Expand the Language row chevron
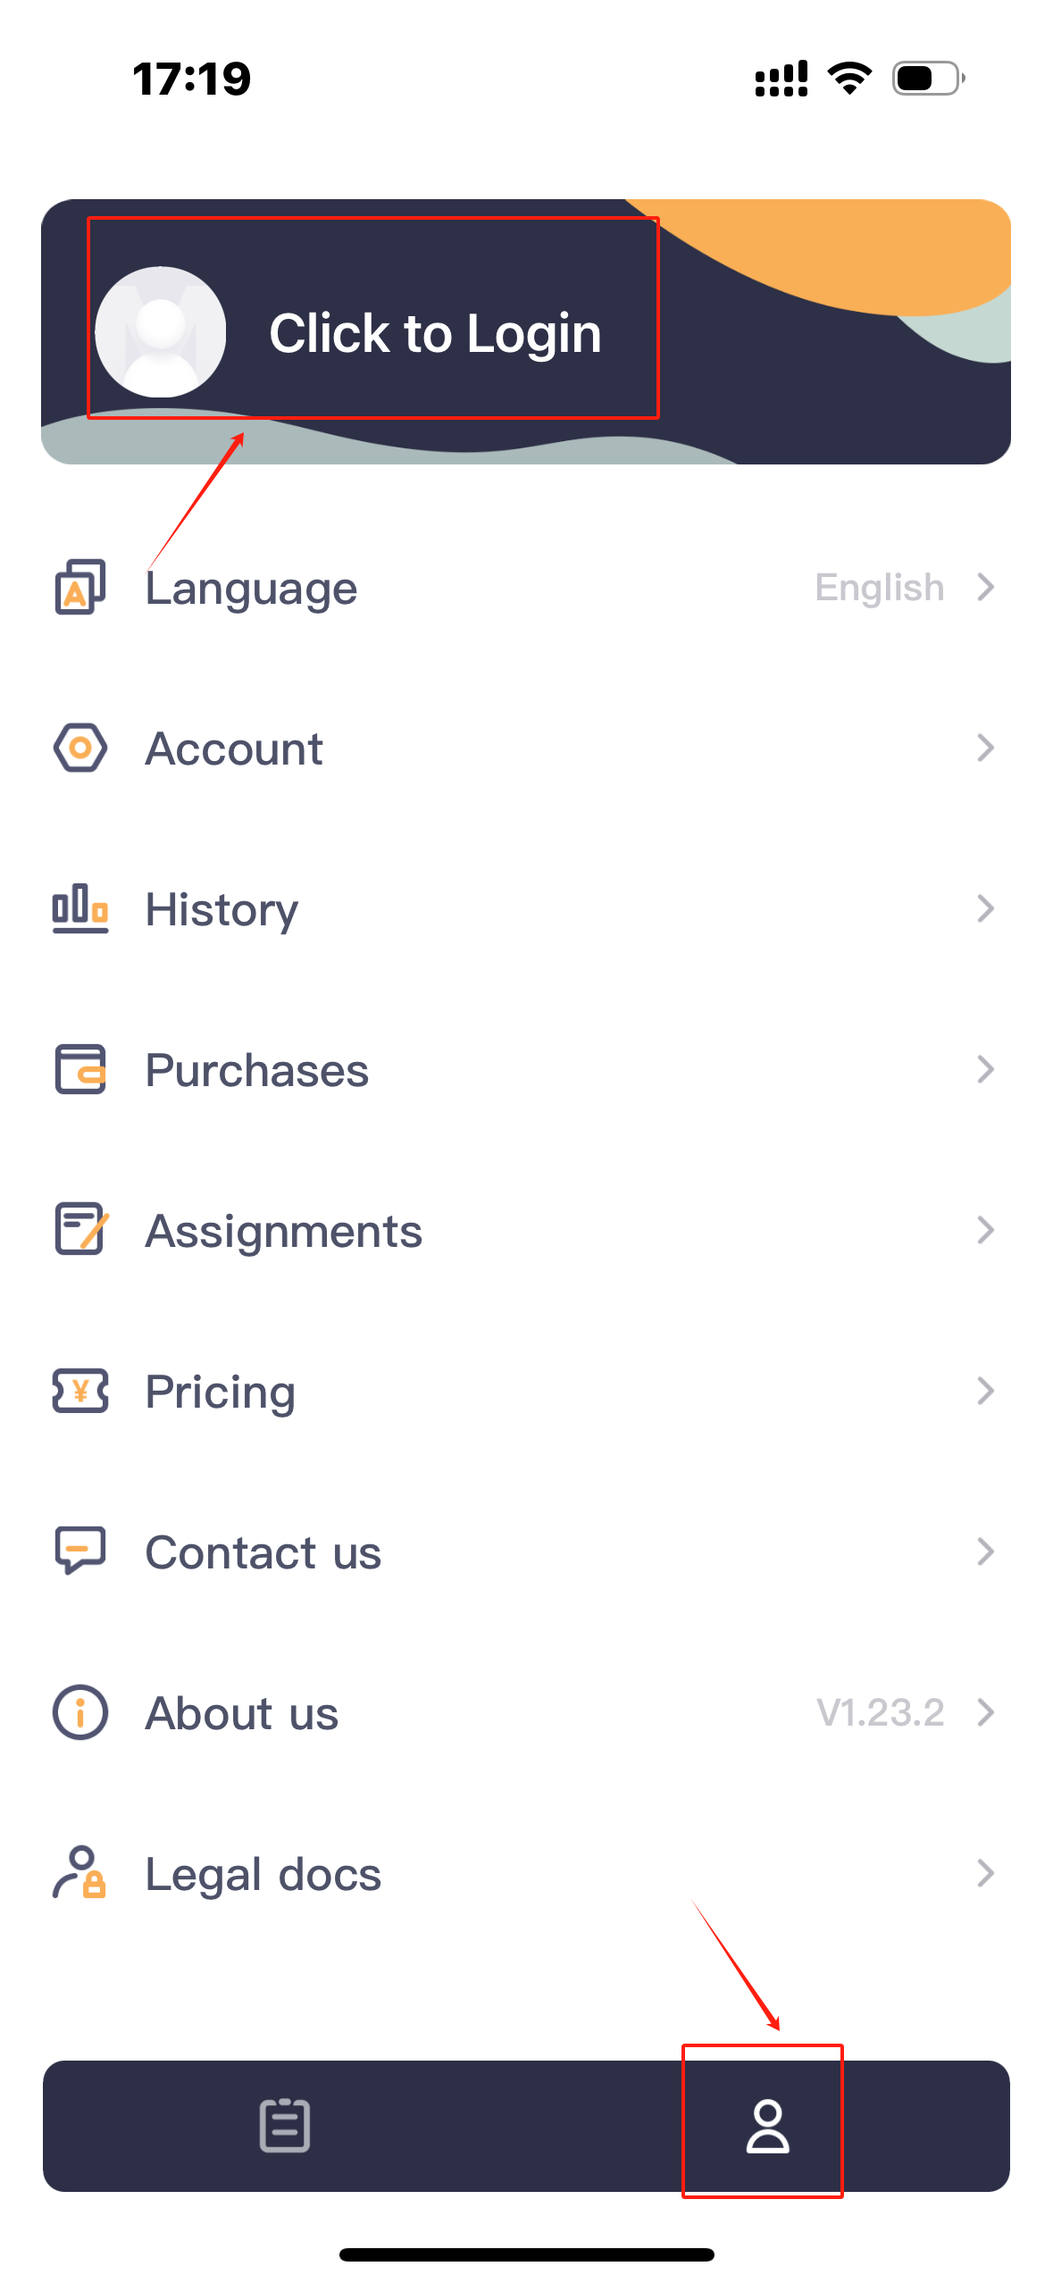The image size is (1053, 2283). point(985,587)
